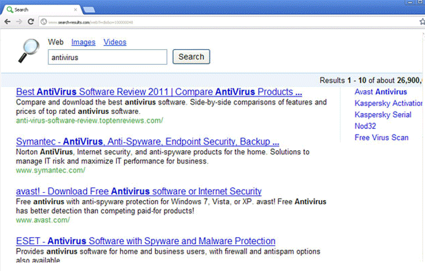Open the avast! Download Free Antivirus link

(139, 192)
